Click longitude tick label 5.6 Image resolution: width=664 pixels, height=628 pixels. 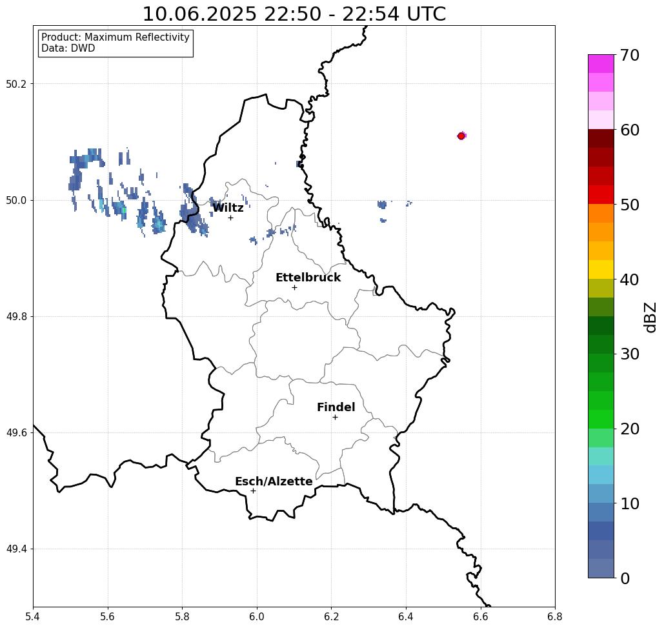[x=108, y=616]
